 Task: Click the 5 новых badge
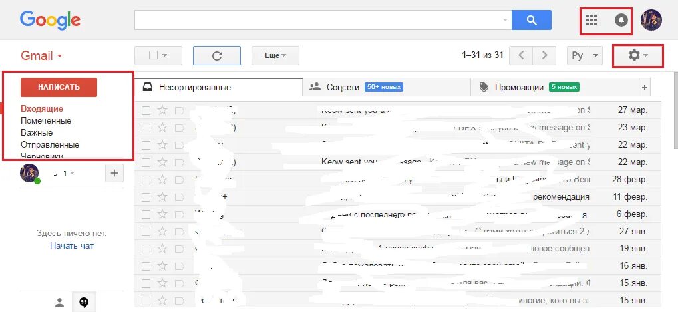564,87
